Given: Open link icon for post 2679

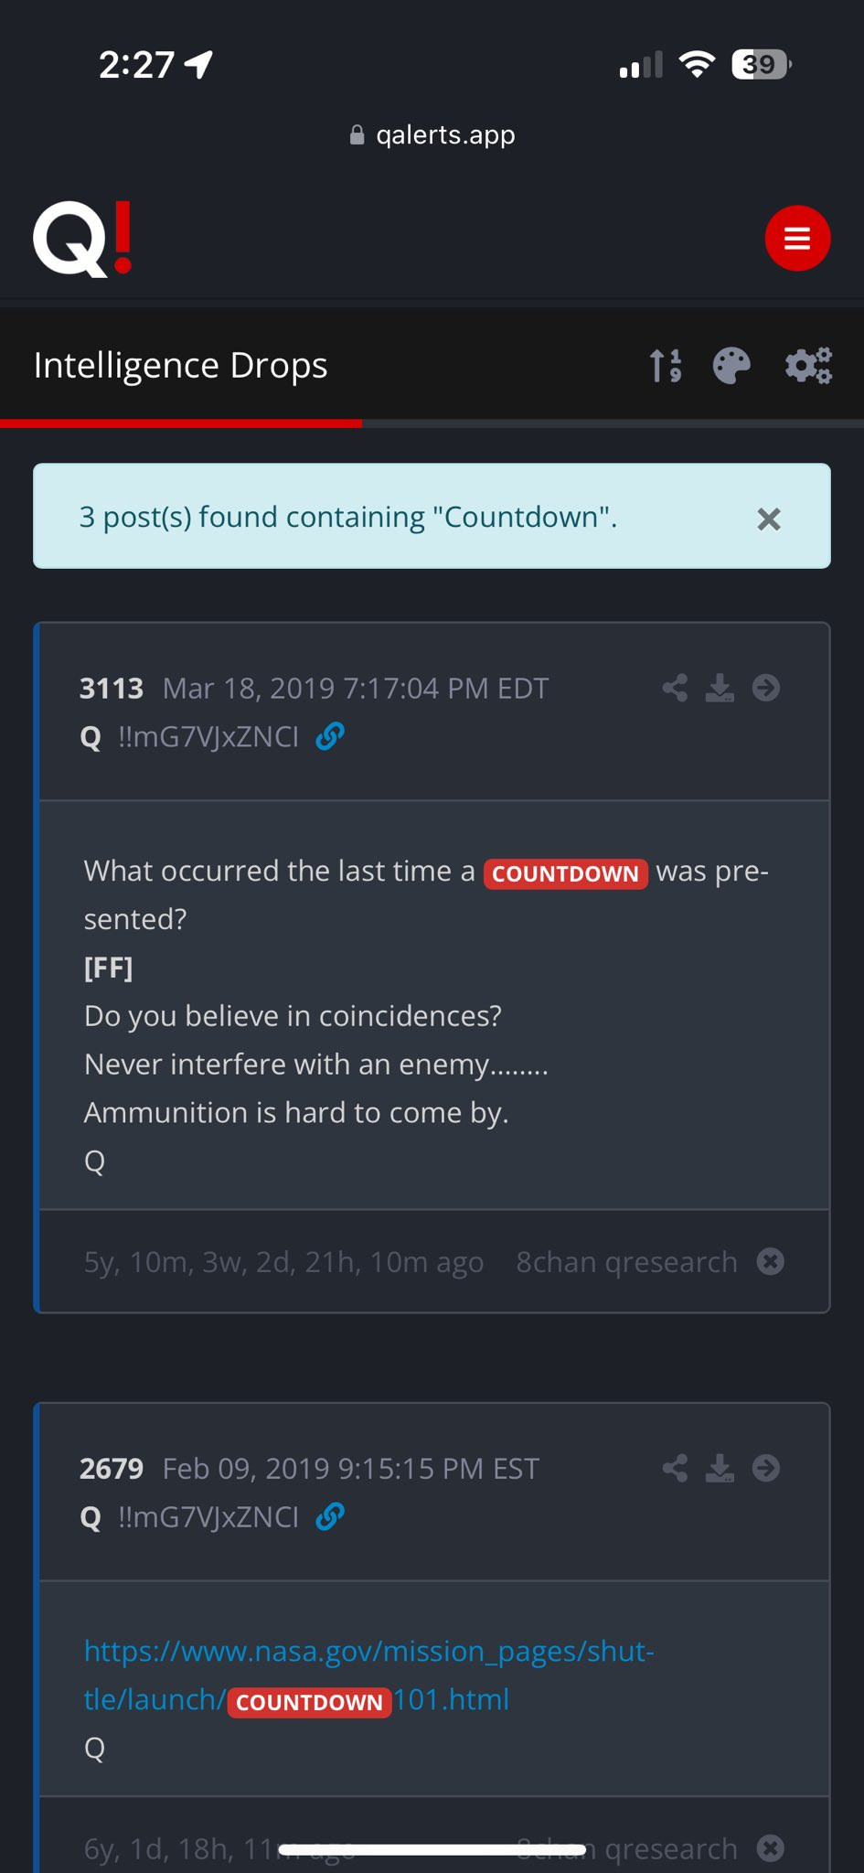Looking at the screenshot, I should pos(330,1517).
